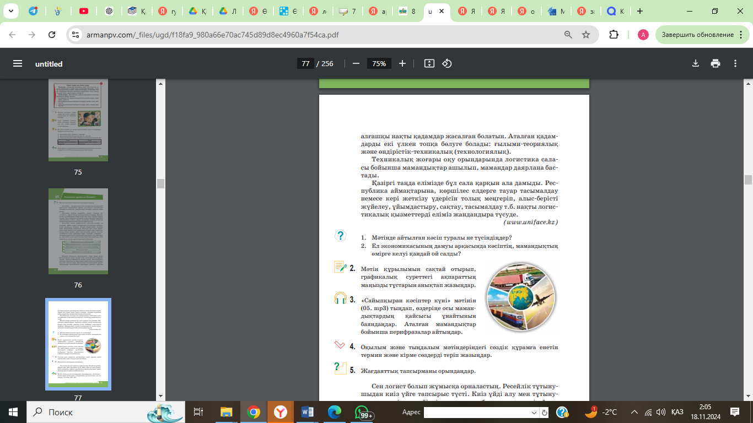The width and height of the screenshot is (753, 423).
Task: Go back to the previous page
Action: tap(12, 35)
